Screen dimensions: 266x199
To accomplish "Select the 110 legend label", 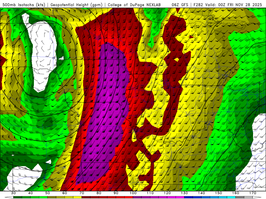I will (150, 193).
